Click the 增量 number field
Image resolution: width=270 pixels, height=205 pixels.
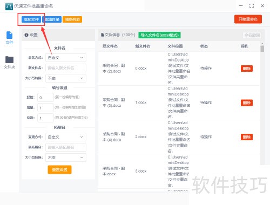tap(45, 108)
